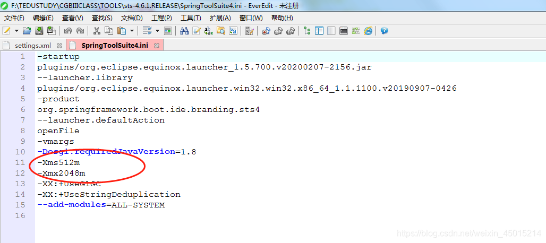Open the 查找(S) menu
This screenshot has width=546, height=243.
[102, 18]
